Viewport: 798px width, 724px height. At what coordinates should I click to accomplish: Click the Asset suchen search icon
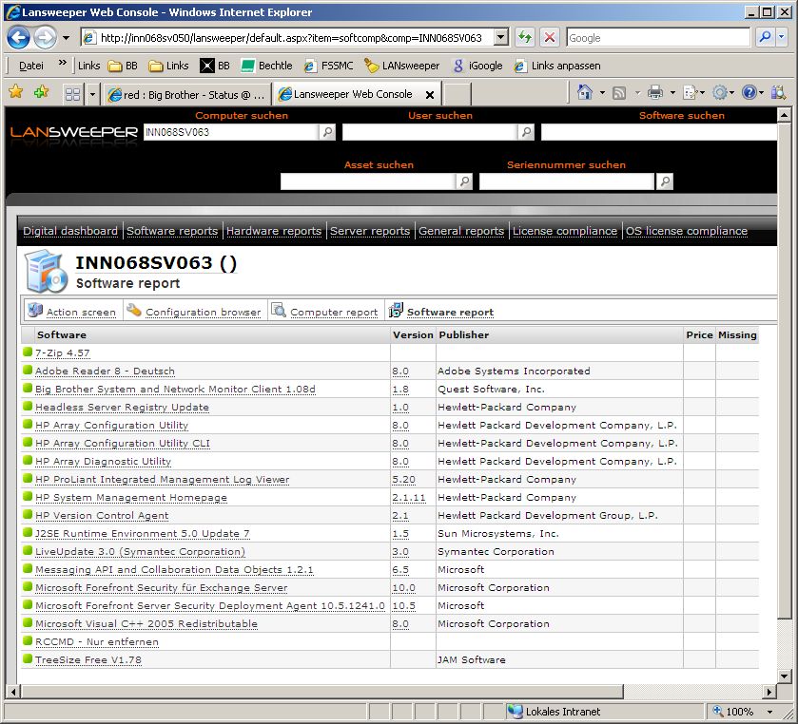tap(465, 181)
